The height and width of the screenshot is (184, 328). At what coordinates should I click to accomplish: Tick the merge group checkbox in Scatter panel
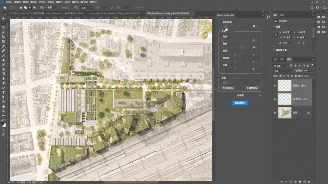(260, 95)
